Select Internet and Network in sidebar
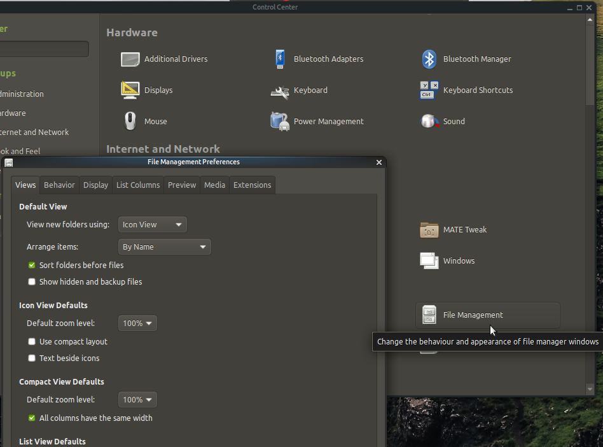 [x=34, y=132]
